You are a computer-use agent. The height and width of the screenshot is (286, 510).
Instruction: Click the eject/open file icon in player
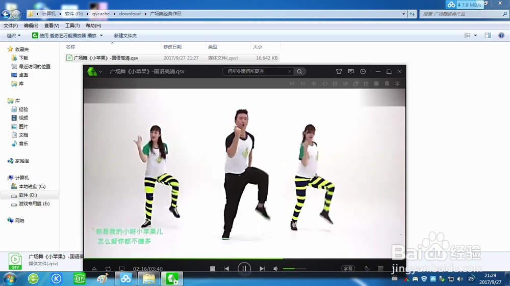94,269
